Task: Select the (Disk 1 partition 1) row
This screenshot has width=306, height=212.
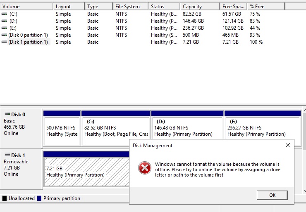Action: click(28, 42)
